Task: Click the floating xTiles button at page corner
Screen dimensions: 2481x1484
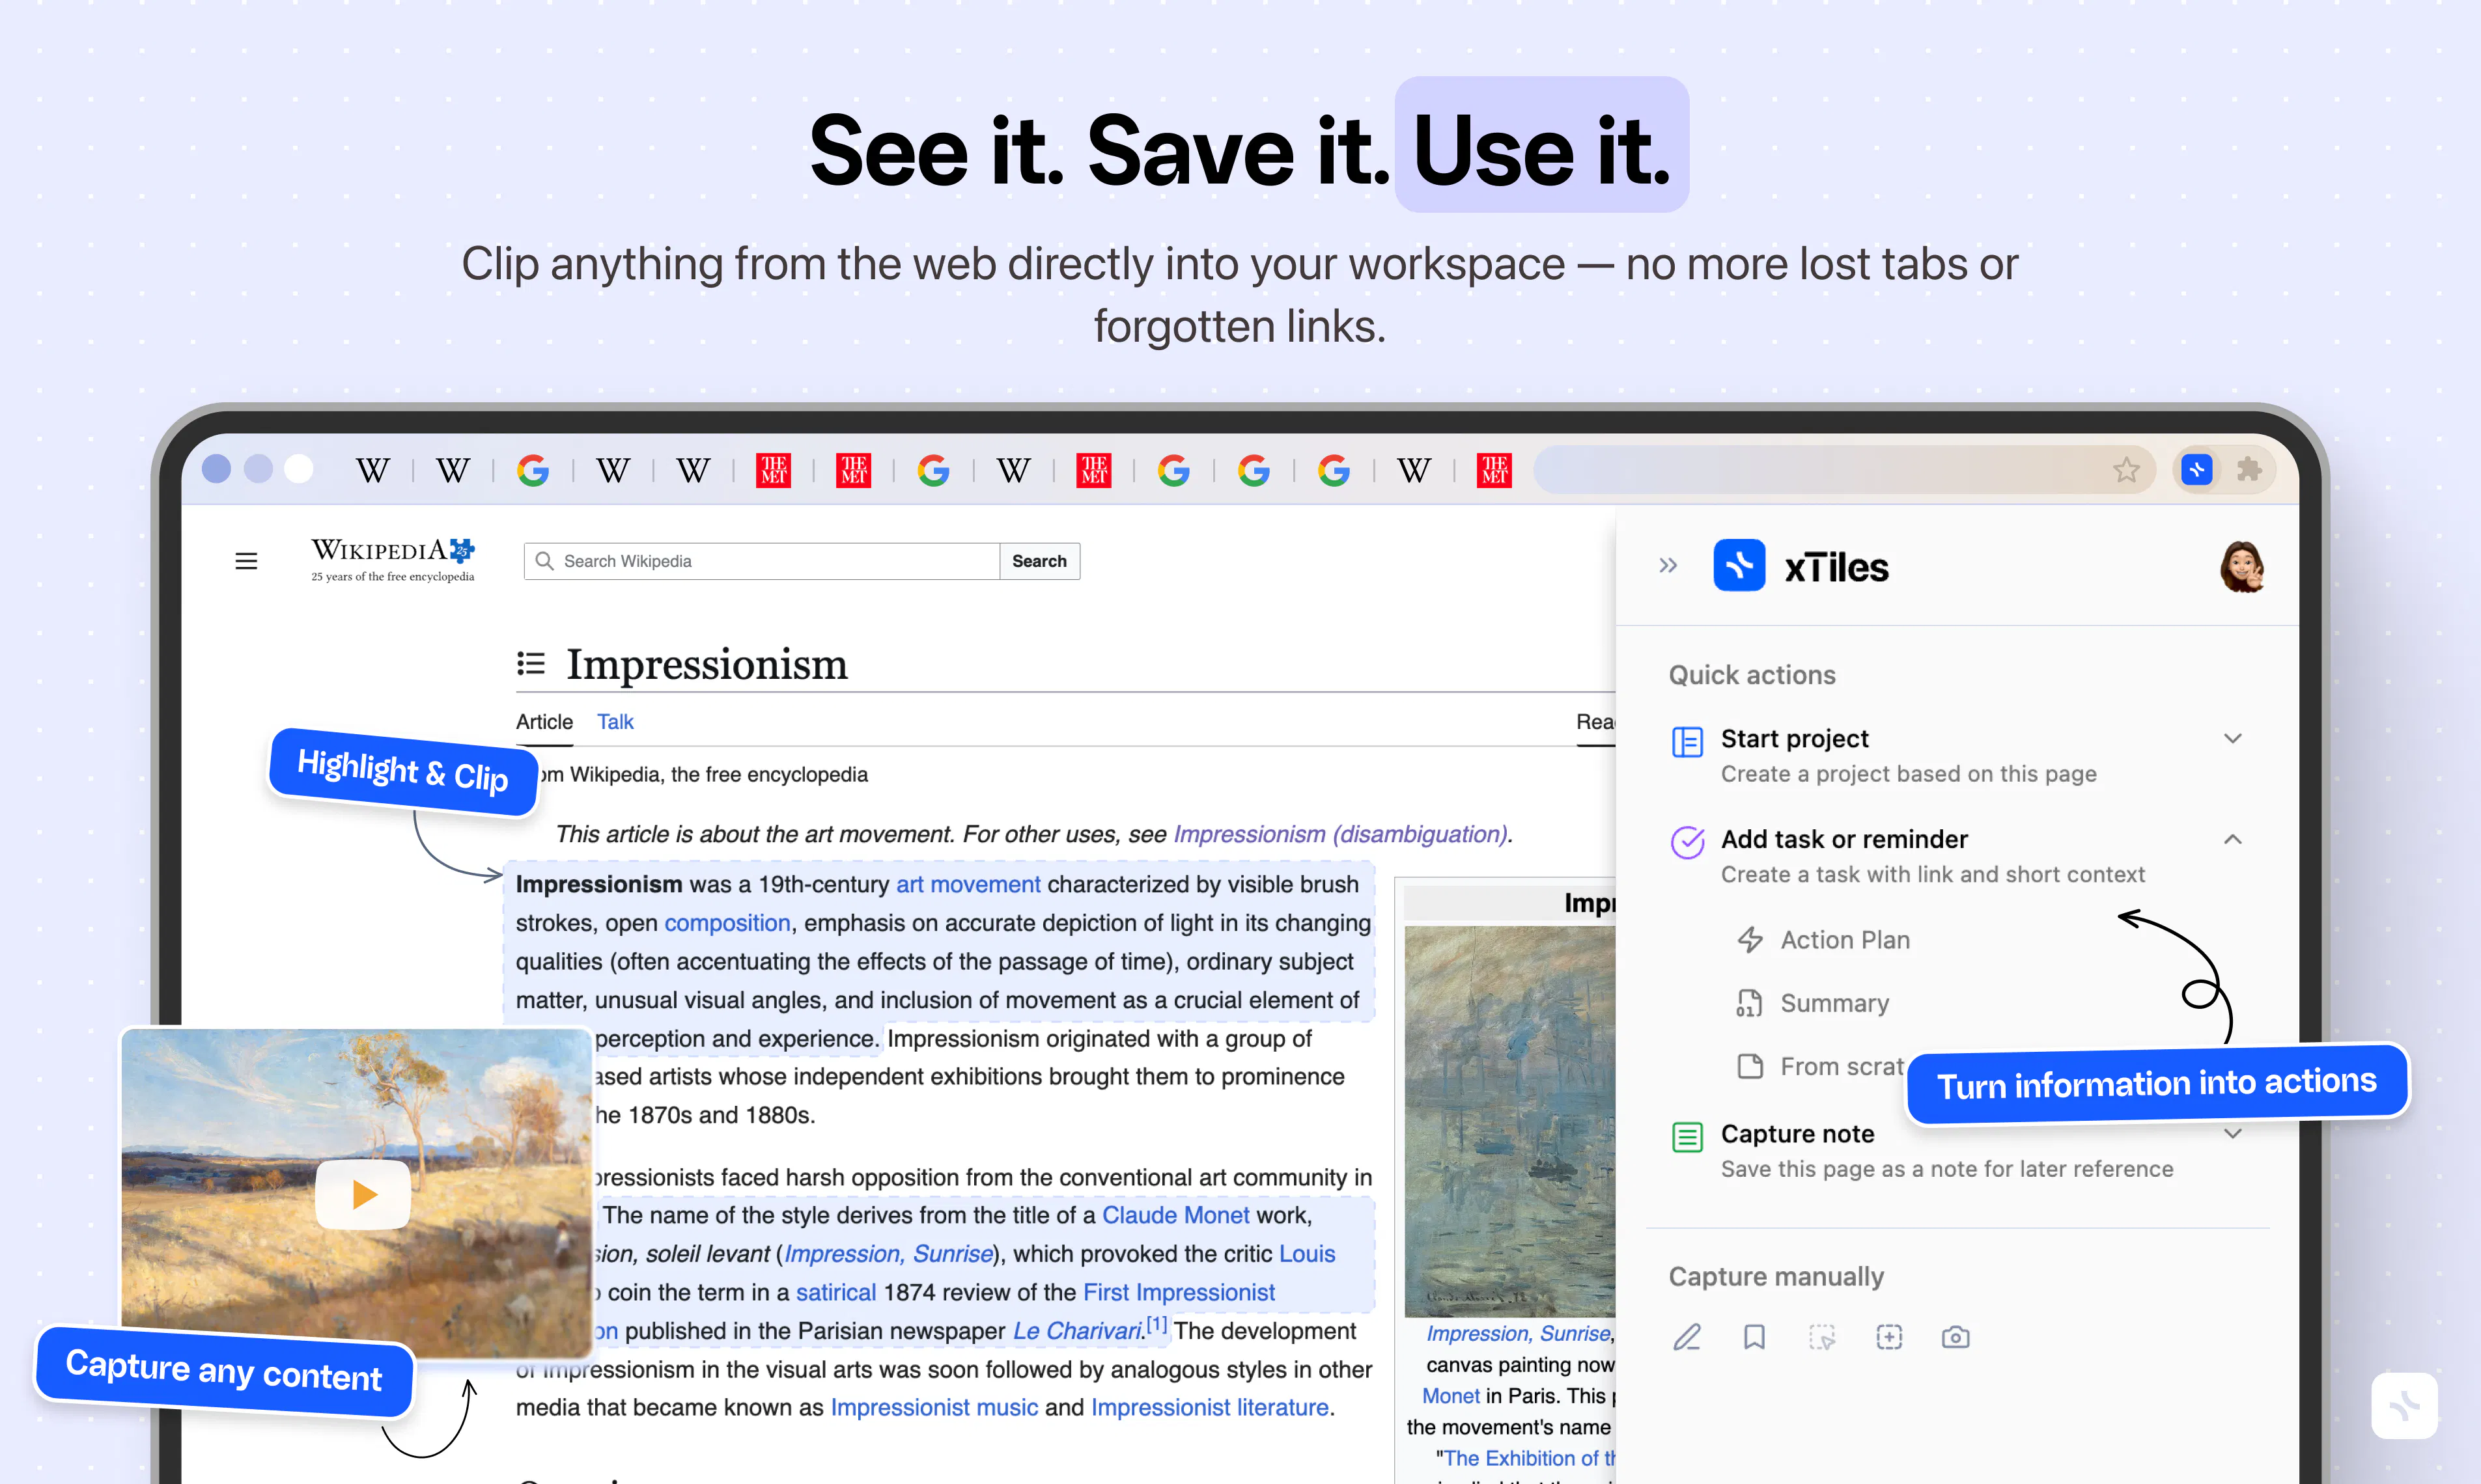Action: [x=2404, y=1405]
